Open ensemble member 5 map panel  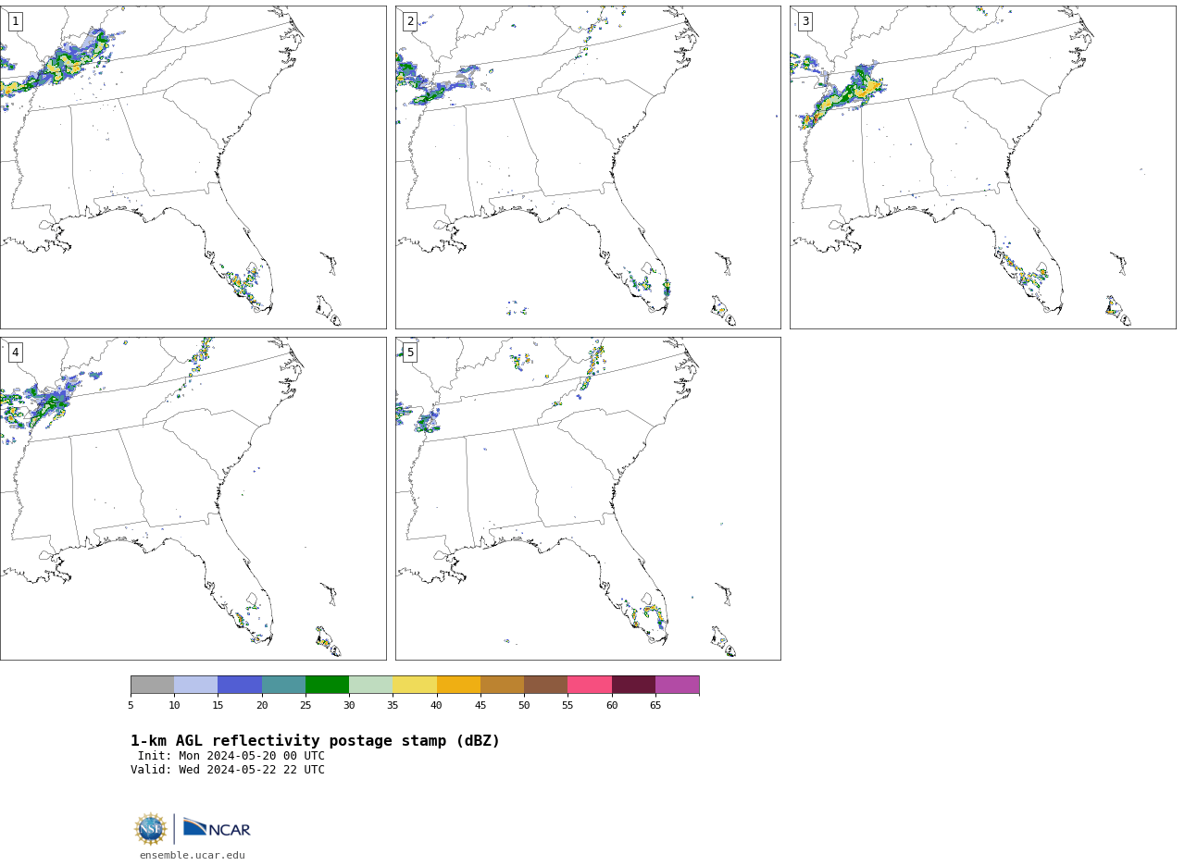click(588, 499)
